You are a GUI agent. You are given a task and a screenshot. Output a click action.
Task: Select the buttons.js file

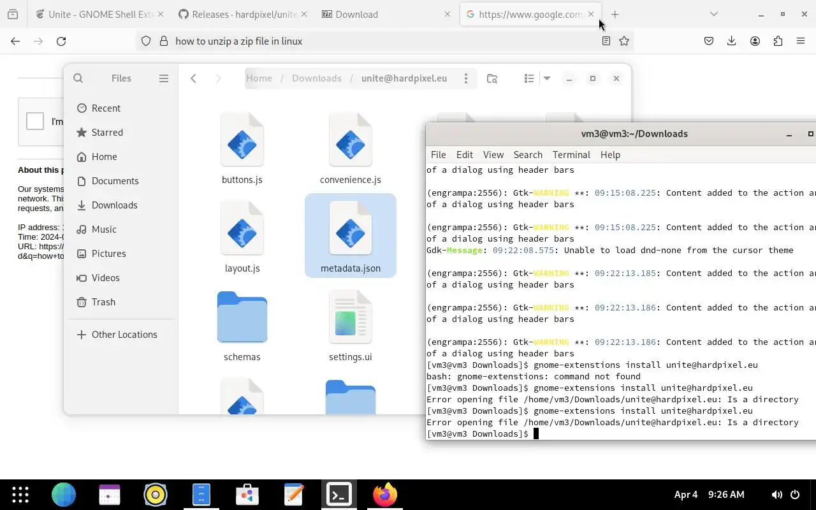click(x=242, y=148)
